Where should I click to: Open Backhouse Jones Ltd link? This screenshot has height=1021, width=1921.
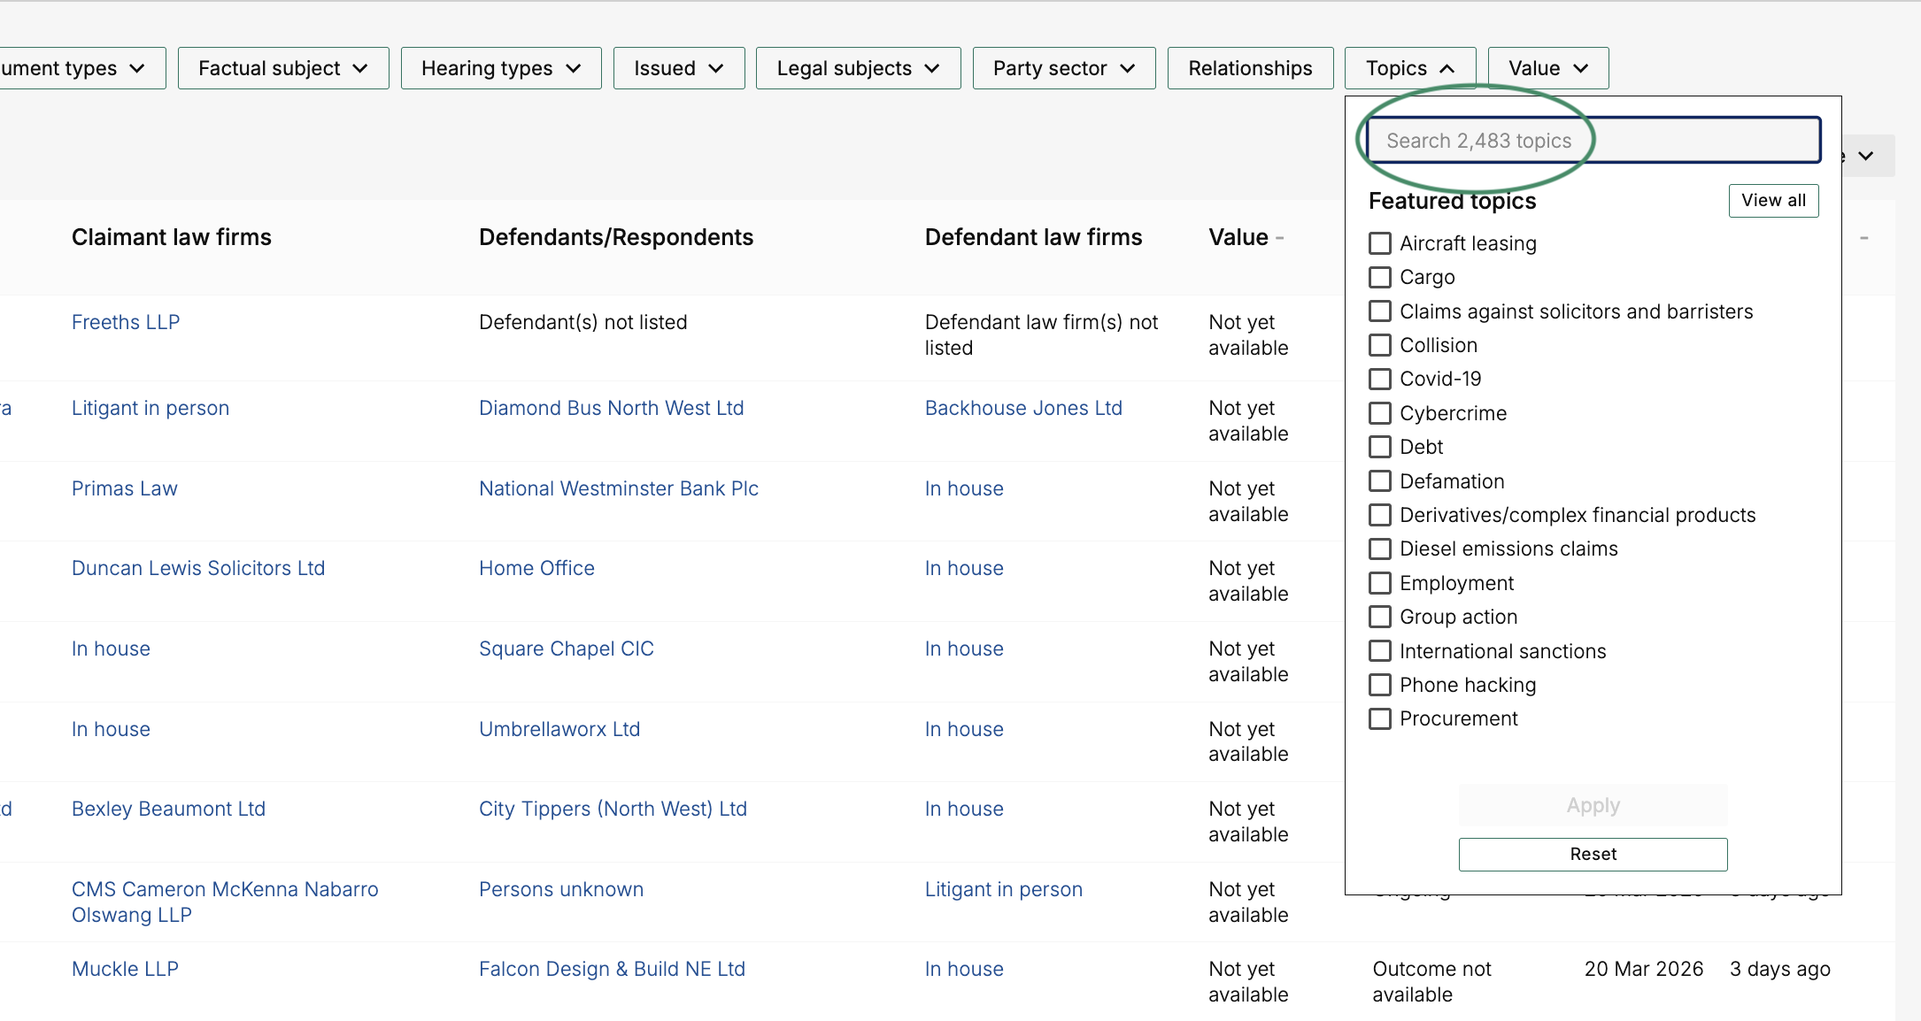tap(1023, 408)
